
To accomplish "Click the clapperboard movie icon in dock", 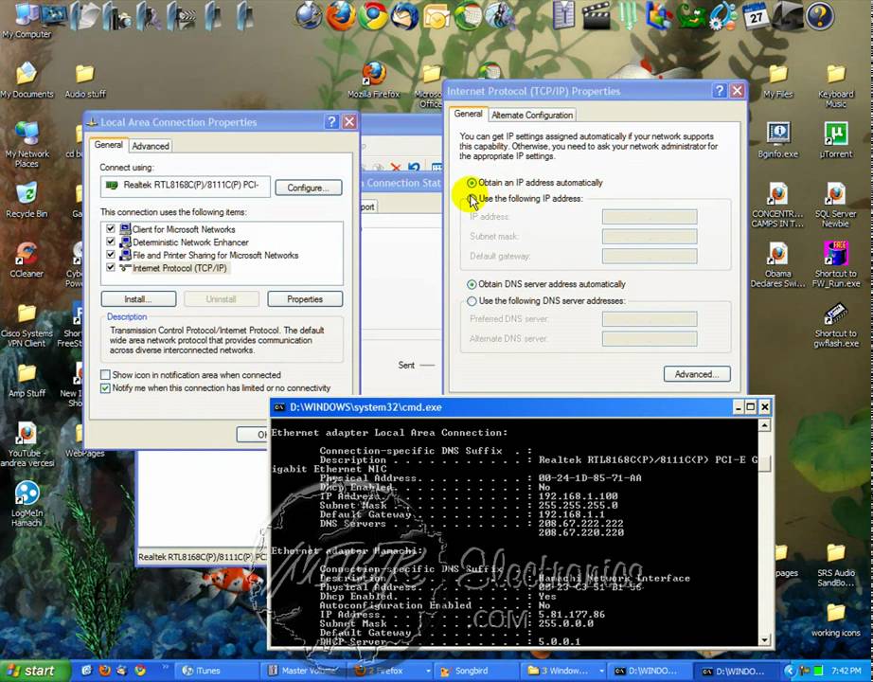I will click(x=596, y=15).
